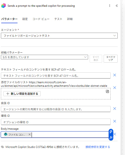Viewport: 125px width, 155px height.
Task: Open the fx expression editor
Action: [111, 137]
